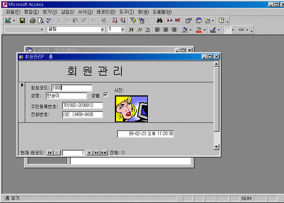Click the binoculars Find icon
This screenshot has width=284, height=203.
click(159, 21)
